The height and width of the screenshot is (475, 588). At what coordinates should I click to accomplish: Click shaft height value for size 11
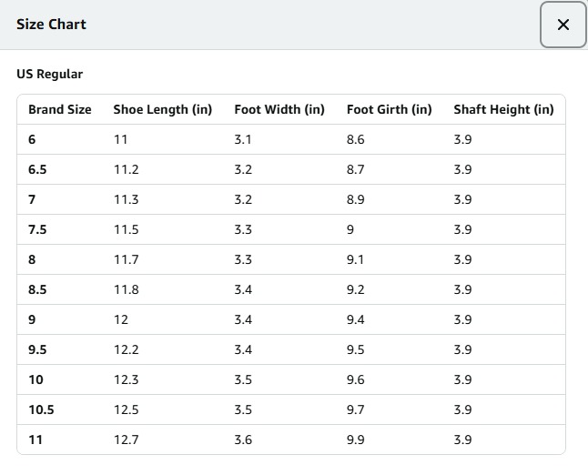462,440
